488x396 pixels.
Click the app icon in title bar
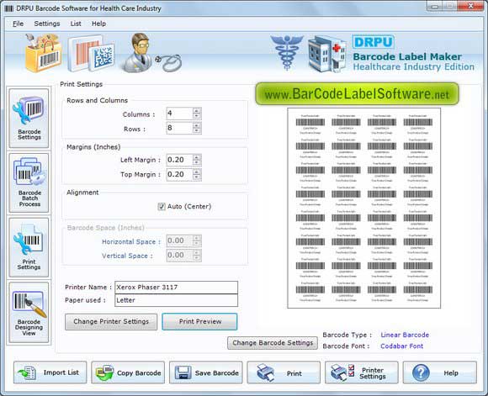(9, 8)
